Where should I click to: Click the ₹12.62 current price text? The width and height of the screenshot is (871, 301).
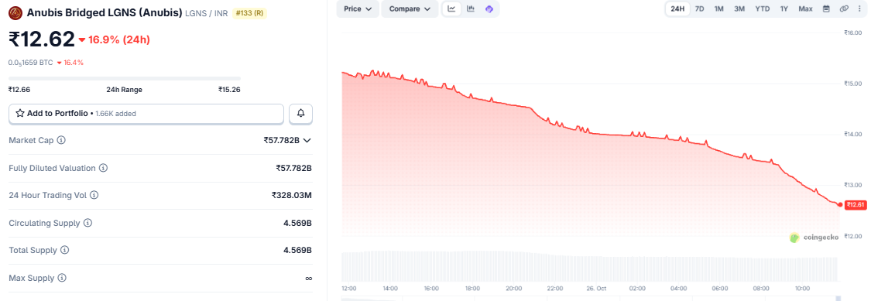[x=41, y=39]
